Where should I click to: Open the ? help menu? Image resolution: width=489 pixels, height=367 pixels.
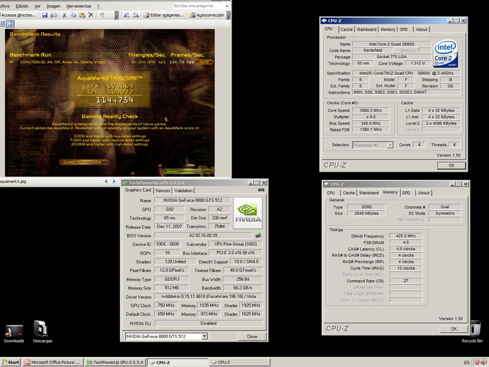[98, 6]
